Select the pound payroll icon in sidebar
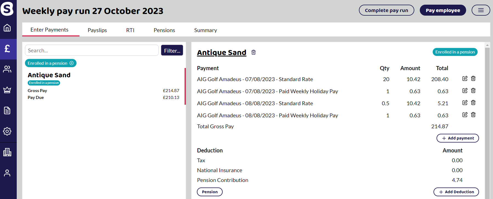493x199 pixels. point(8,49)
